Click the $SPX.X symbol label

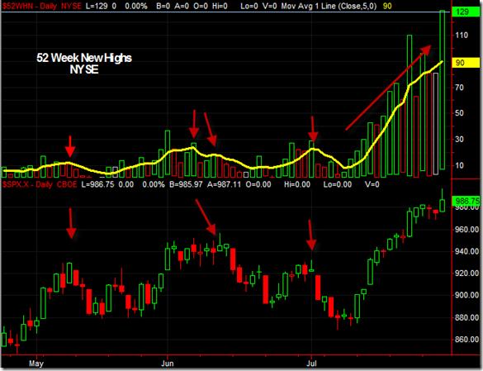(17, 185)
